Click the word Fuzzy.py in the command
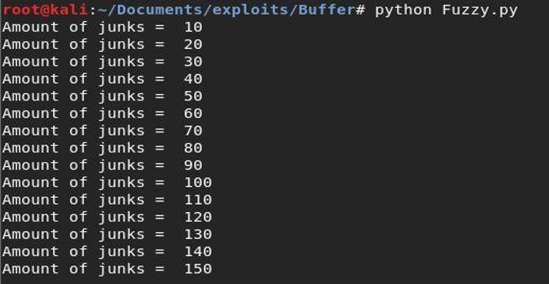549x284 pixels. [480, 12]
